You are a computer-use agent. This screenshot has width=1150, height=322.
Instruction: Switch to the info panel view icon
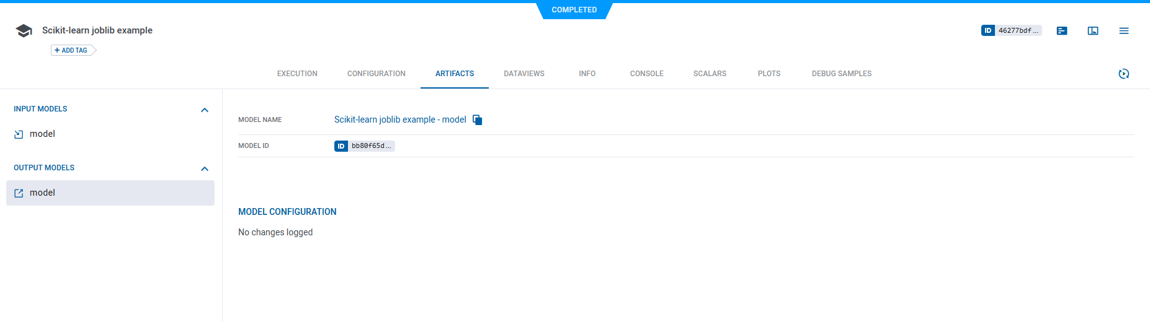[x=1093, y=31]
